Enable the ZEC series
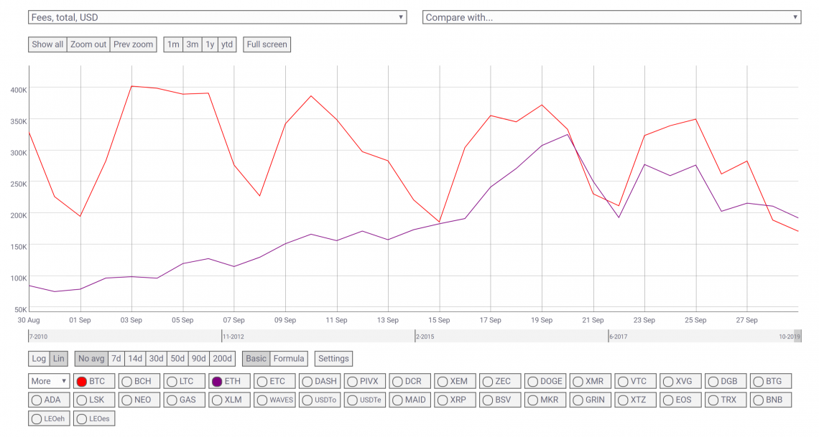The height and width of the screenshot is (437, 819). point(500,381)
